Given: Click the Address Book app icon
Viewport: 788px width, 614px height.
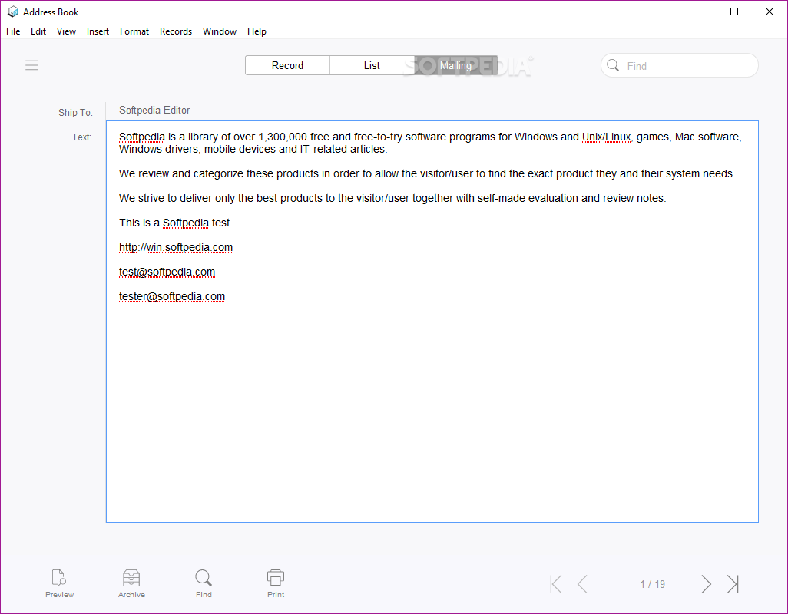Looking at the screenshot, I should [x=13, y=12].
